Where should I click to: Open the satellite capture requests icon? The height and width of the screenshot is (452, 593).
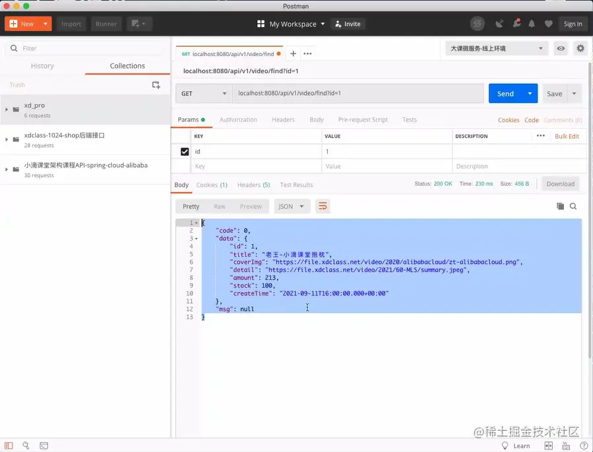click(499, 24)
